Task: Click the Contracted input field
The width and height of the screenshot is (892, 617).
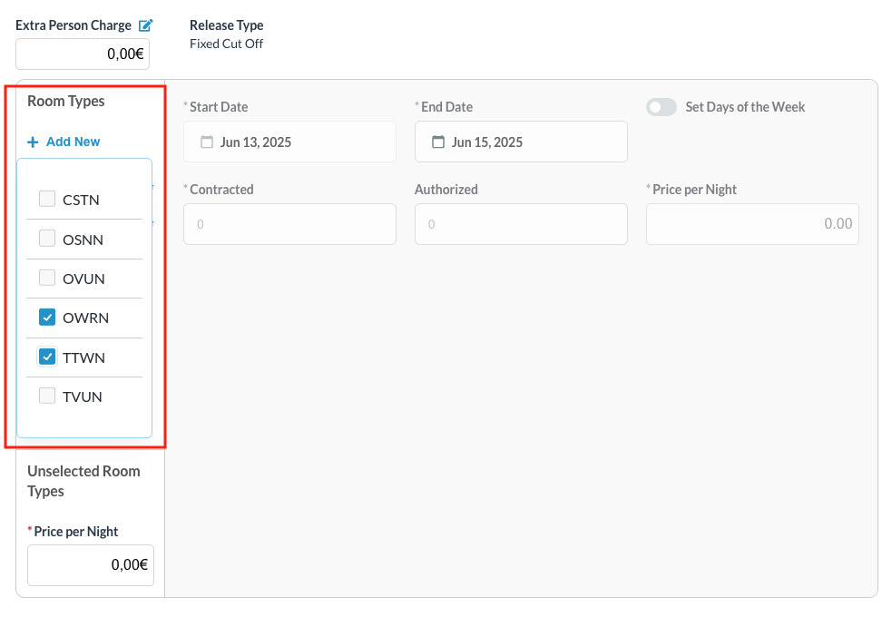Action: (289, 223)
